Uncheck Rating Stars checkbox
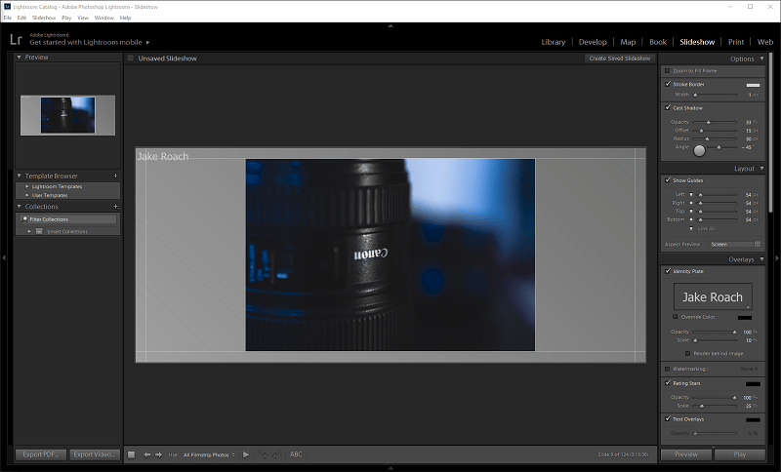The width and height of the screenshot is (781, 472). (x=668, y=383)
